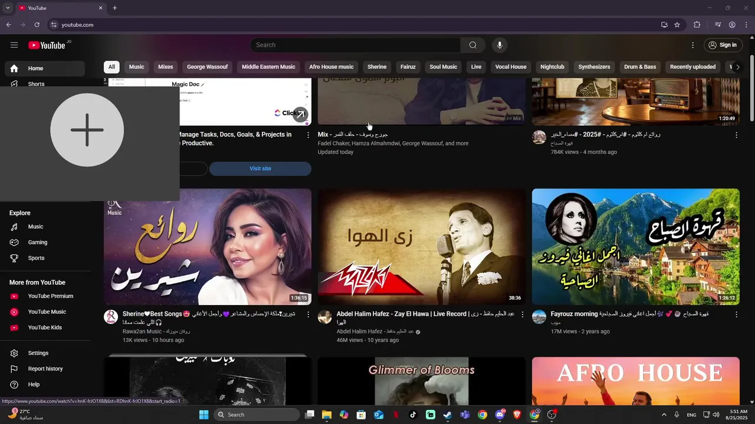Start voice search with microphone icon

click(x=500, y=45)
